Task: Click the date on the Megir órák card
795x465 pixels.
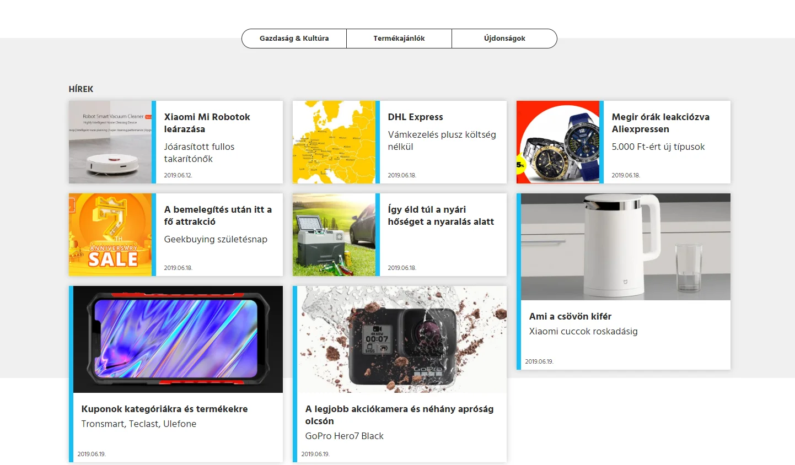Action: click(626, 175)
